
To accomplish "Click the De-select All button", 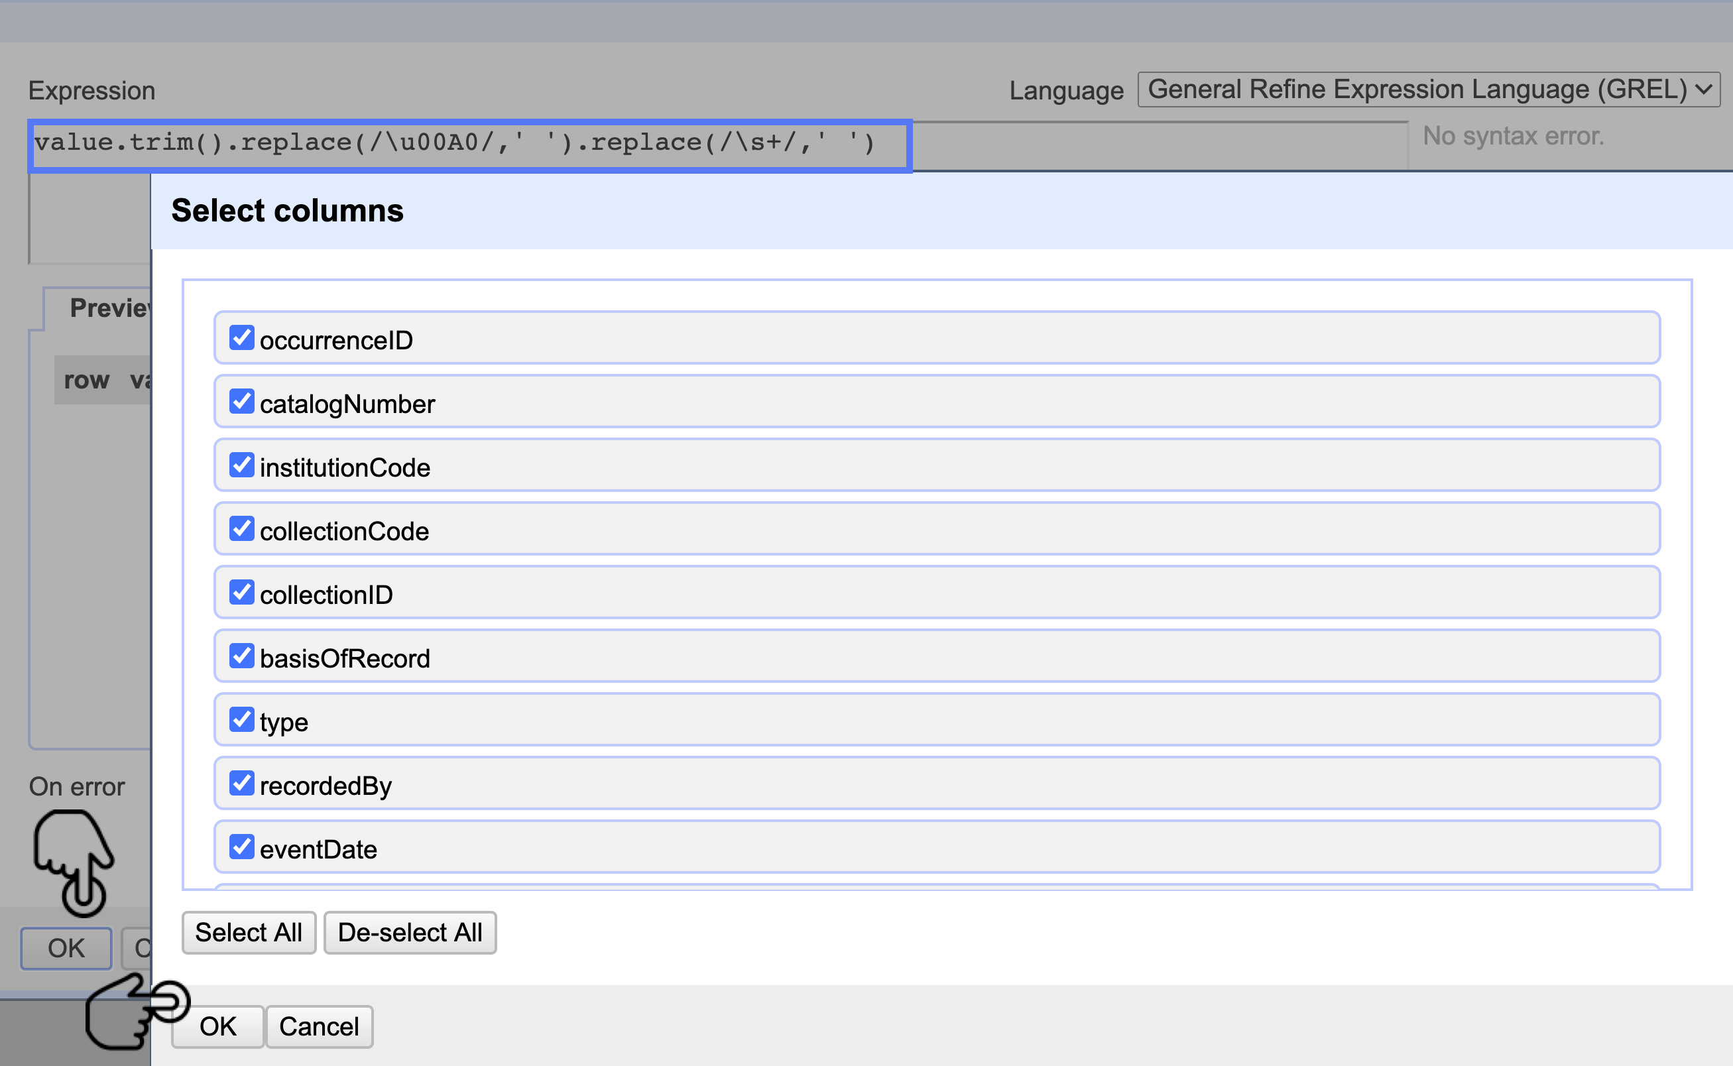I will coord(410,932).
